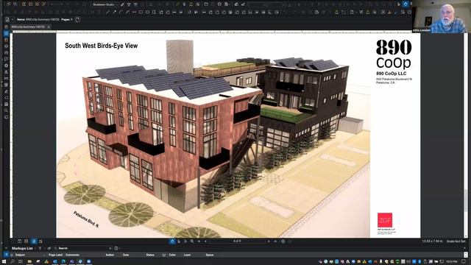The image size is (471, 265).
Task: Click the taskbar clock
Action: coord(451,262)
